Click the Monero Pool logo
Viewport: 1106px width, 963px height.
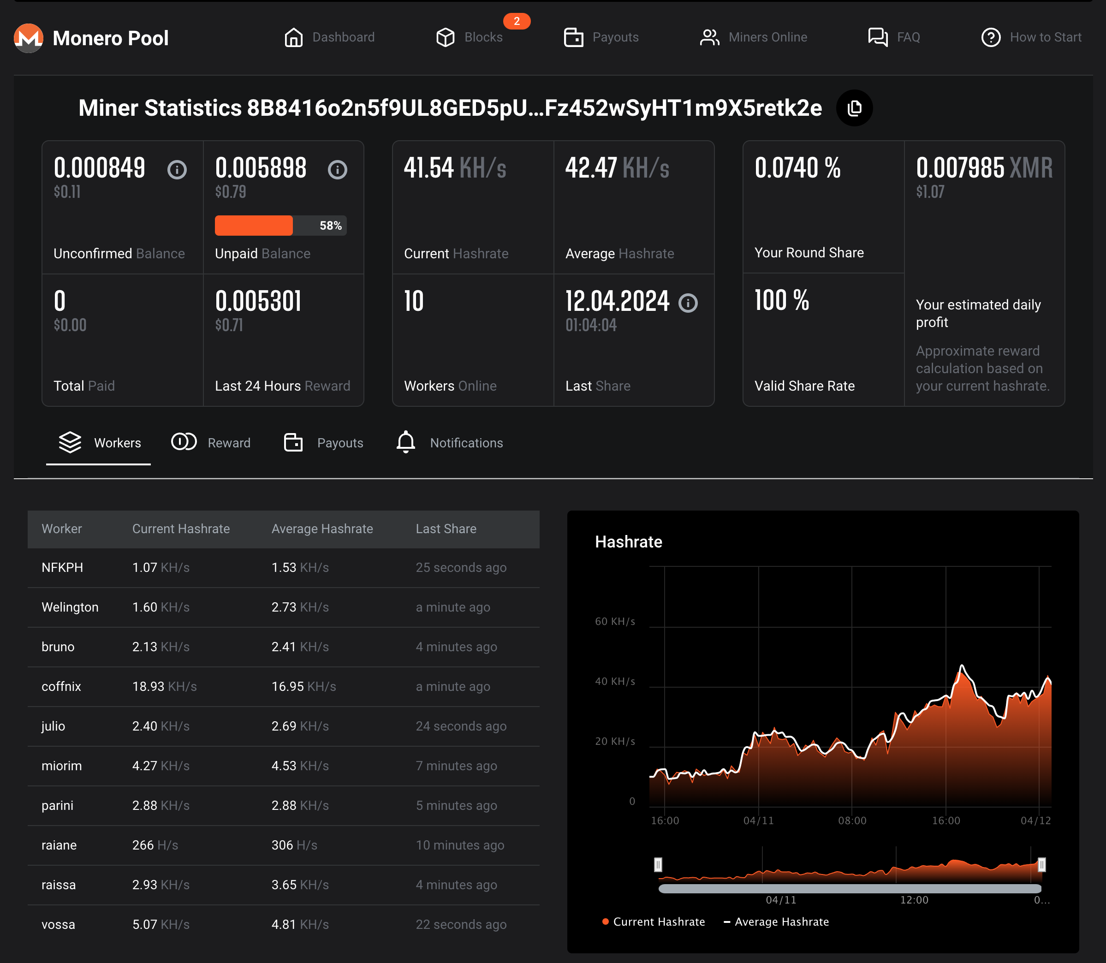click(29, 38)
